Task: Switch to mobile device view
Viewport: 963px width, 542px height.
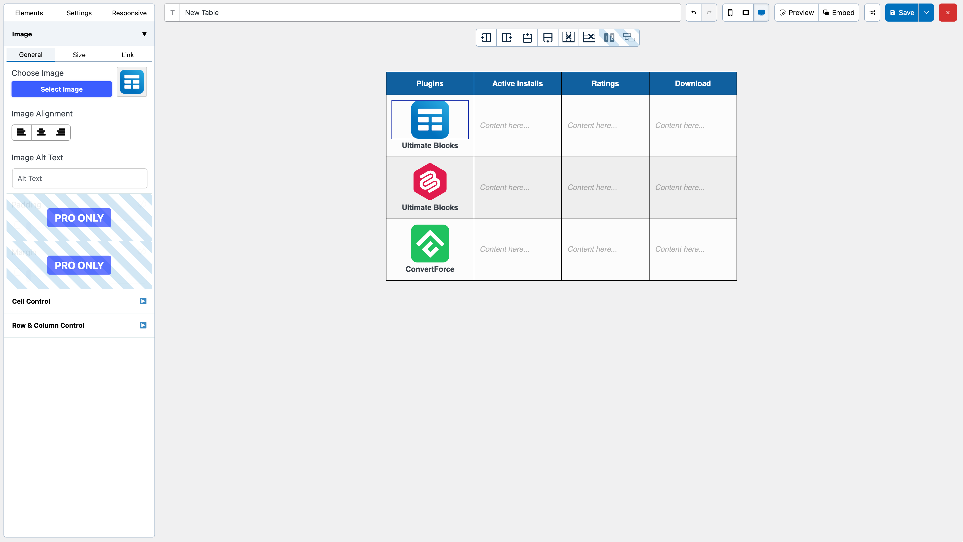Action: pos(730,13)
